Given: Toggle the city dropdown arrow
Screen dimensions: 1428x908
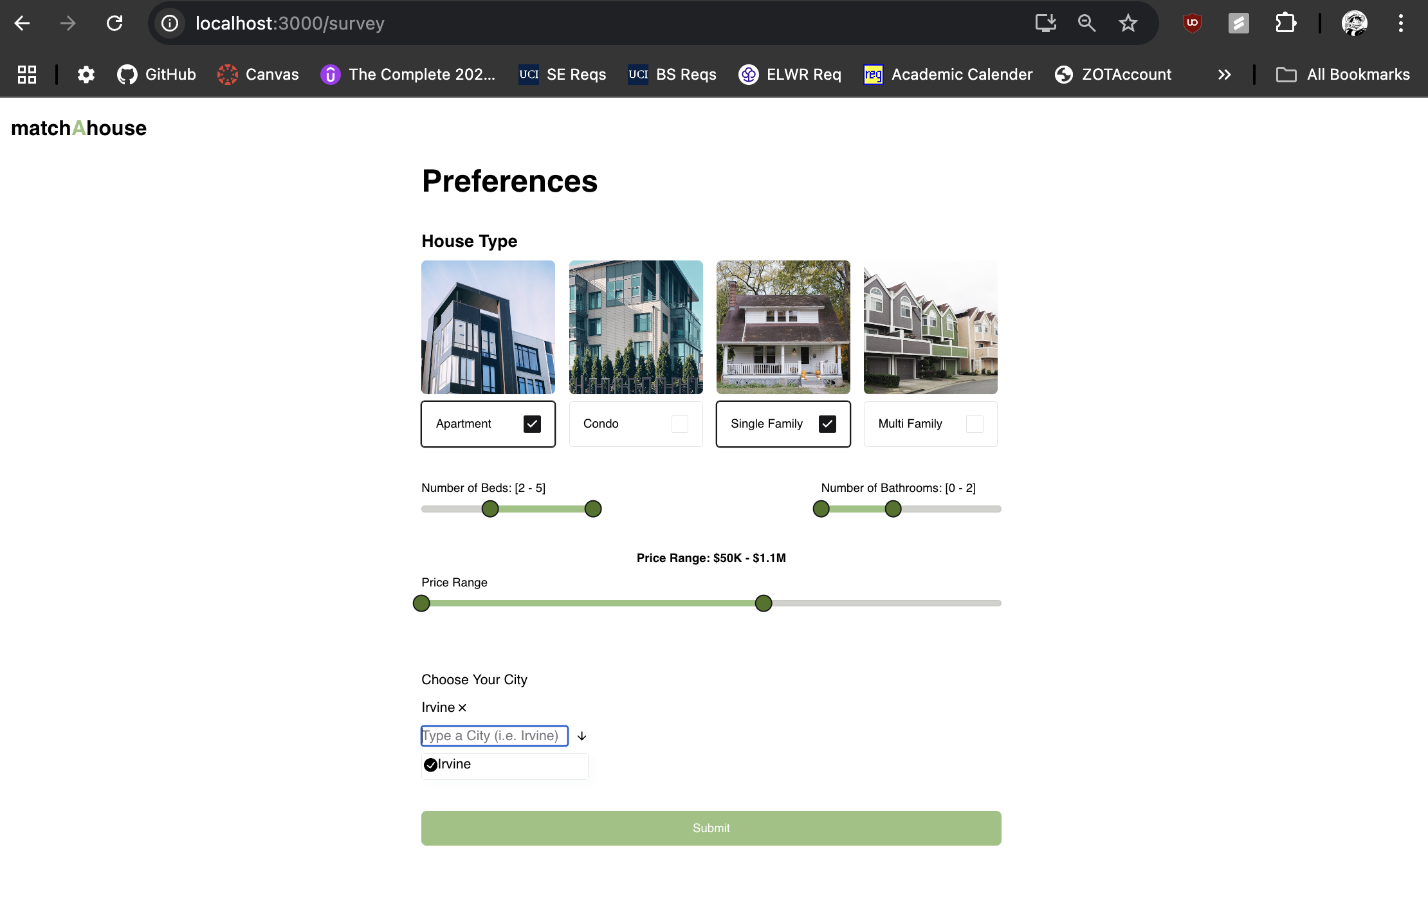Looking at the screenshot, I should 581,736.
